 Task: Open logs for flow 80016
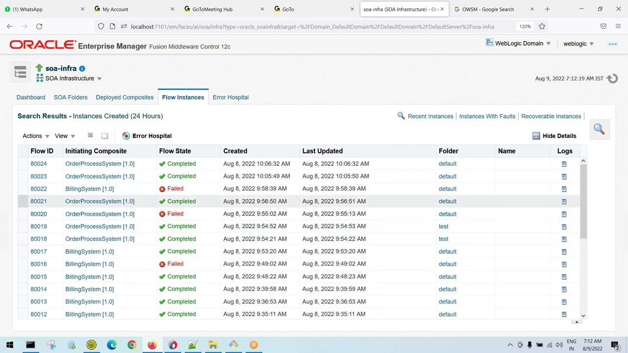(x=564, y=264)
